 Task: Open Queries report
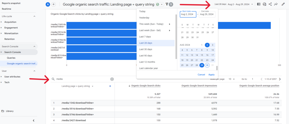11,58
